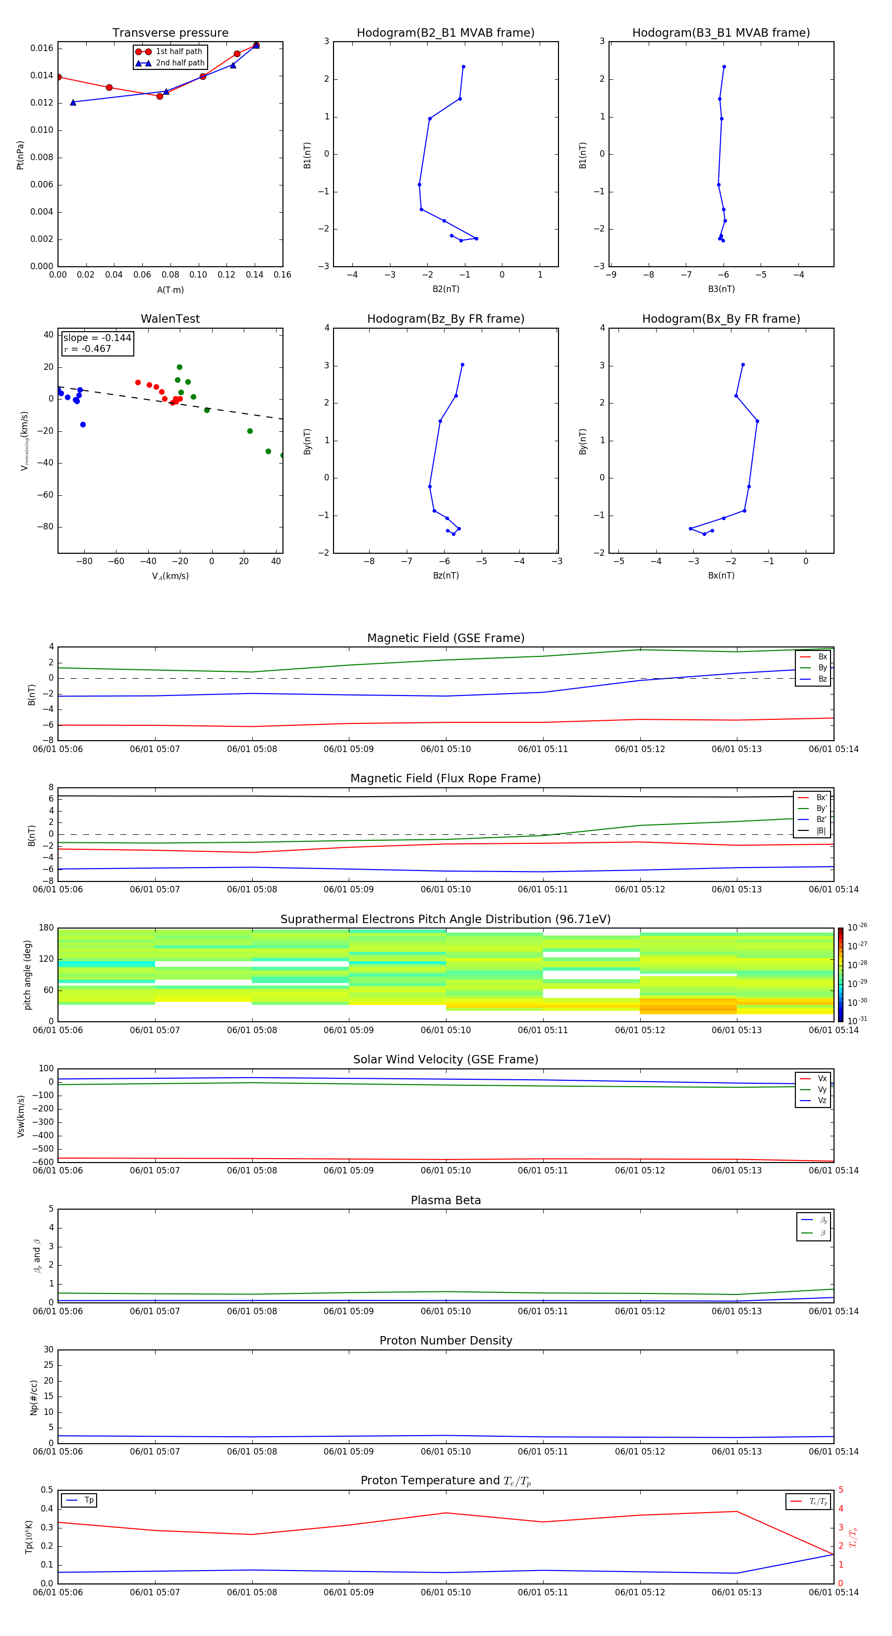Click the 'Proton Number Density' title

pyautogui.click(x=446, y=1341)
